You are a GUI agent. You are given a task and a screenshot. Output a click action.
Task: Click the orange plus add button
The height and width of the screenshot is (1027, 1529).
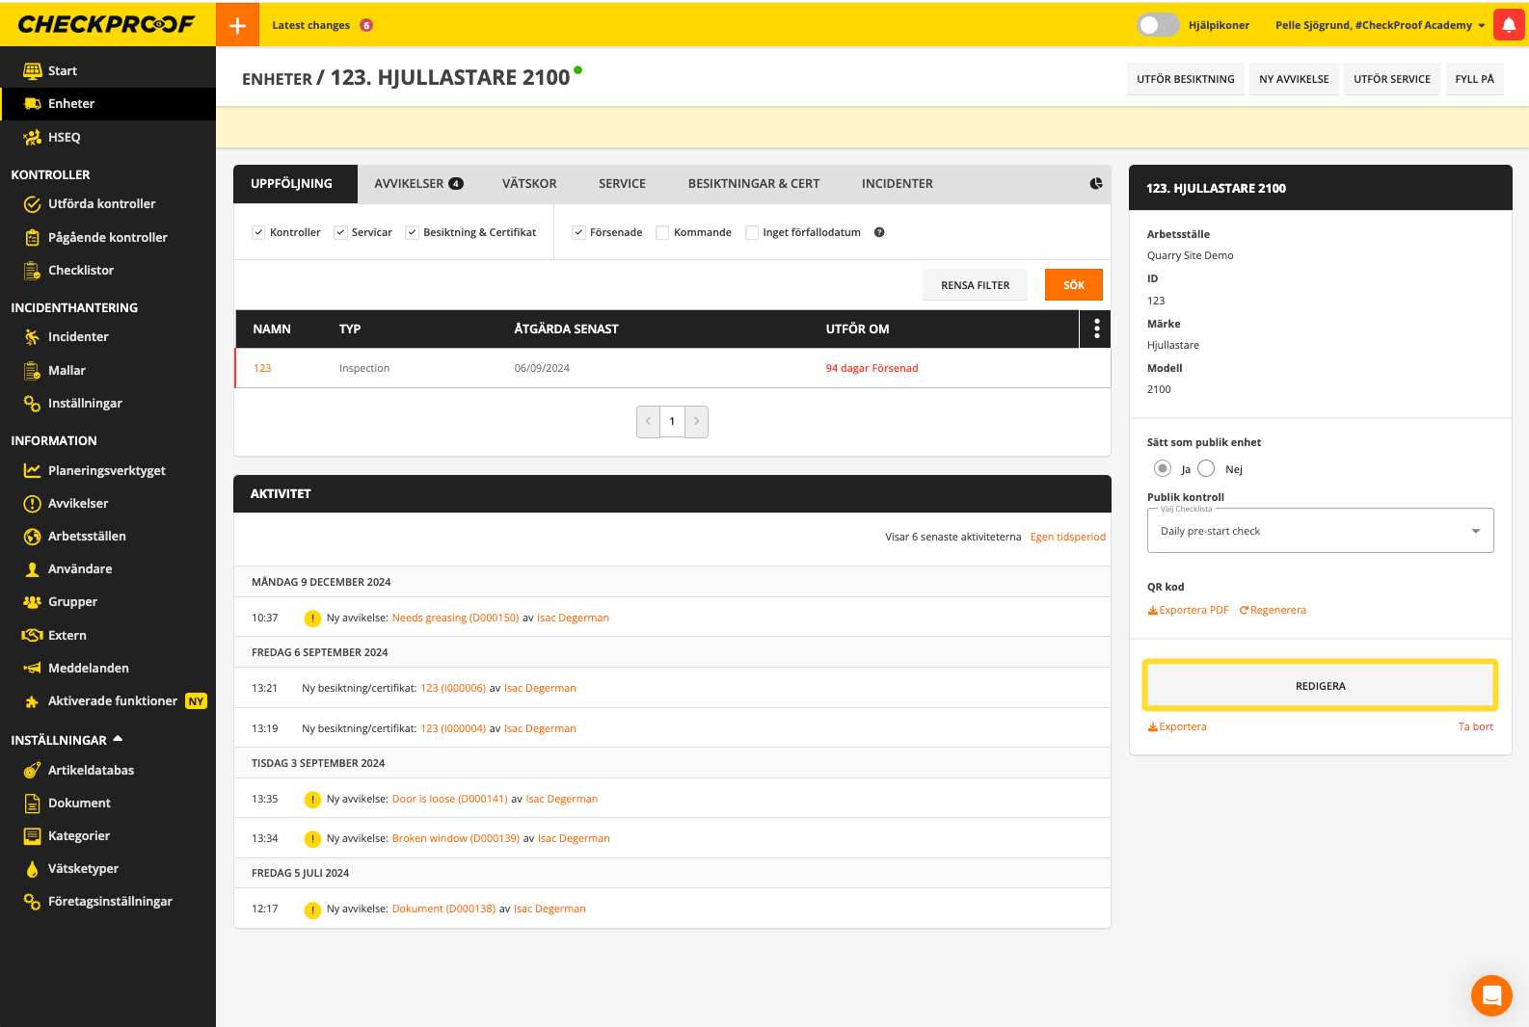pyautogui.click(x=237, y=25)
